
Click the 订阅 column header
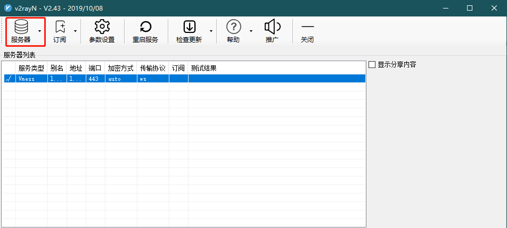coord(178,69)
